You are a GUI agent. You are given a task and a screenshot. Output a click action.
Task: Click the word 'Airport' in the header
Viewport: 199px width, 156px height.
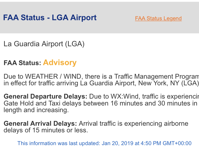point(83,18)
